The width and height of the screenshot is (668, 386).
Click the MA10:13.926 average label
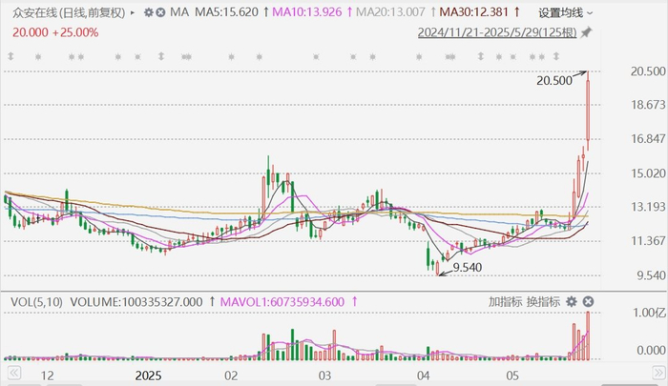pos(306,12)
